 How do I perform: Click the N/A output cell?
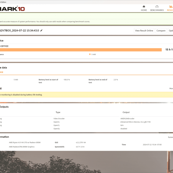tap(122, 125)
